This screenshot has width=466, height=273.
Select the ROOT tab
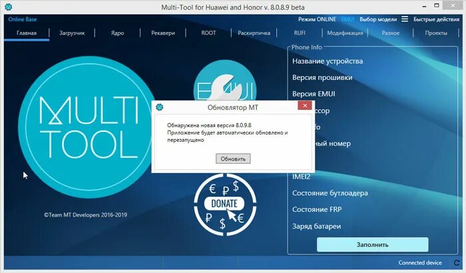point(208,33)
